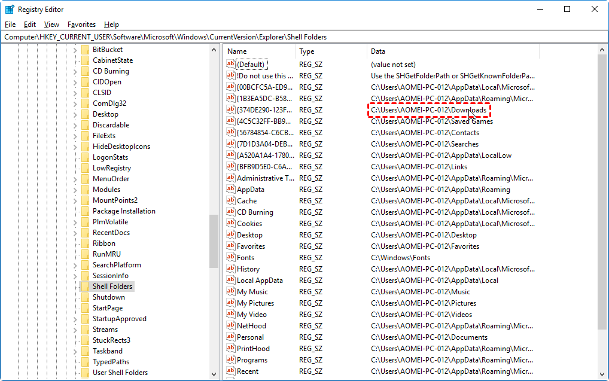Screen dimensions: 609x381
Task: Click the folder icon of Package Installation key
Action: pos(85,211)
